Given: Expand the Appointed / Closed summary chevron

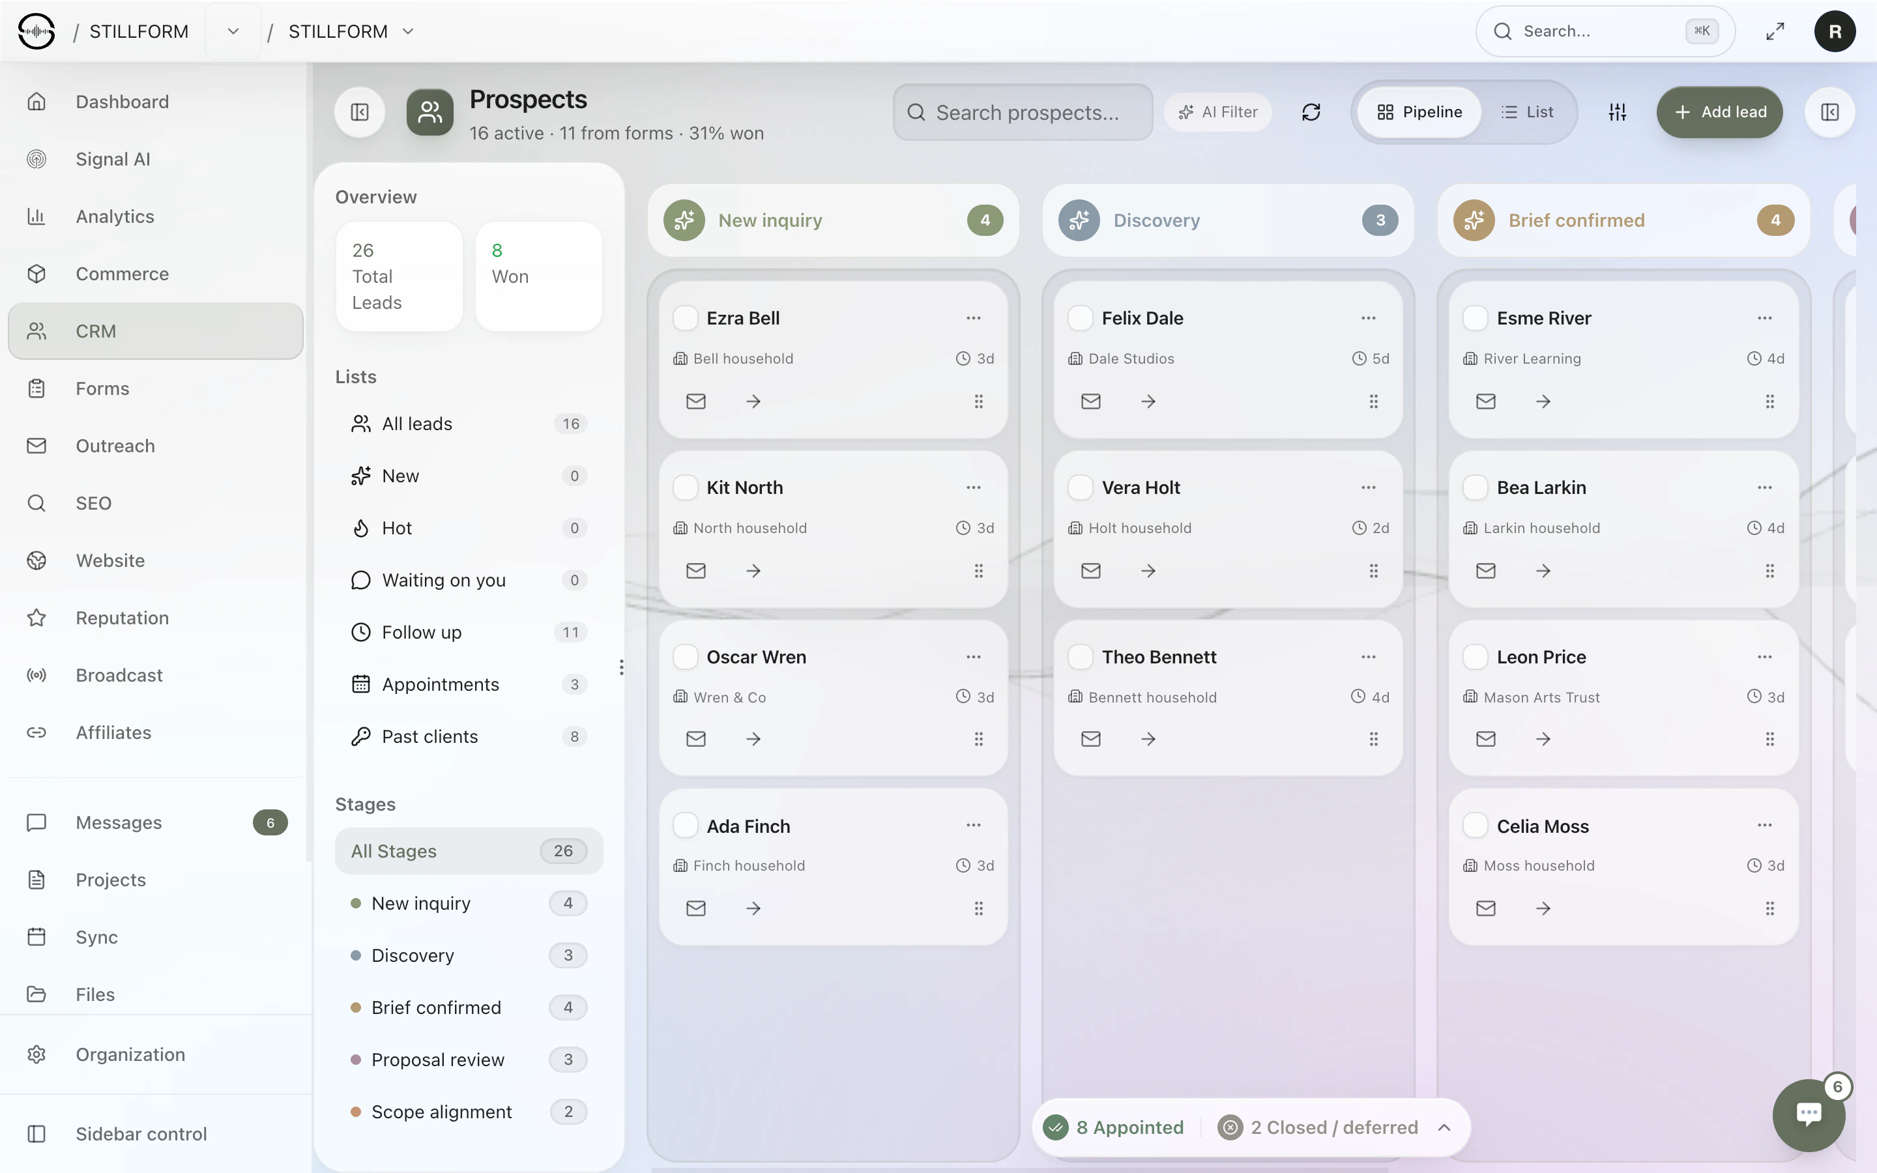Looking at the screenshot, I should click(1444, 1128).
